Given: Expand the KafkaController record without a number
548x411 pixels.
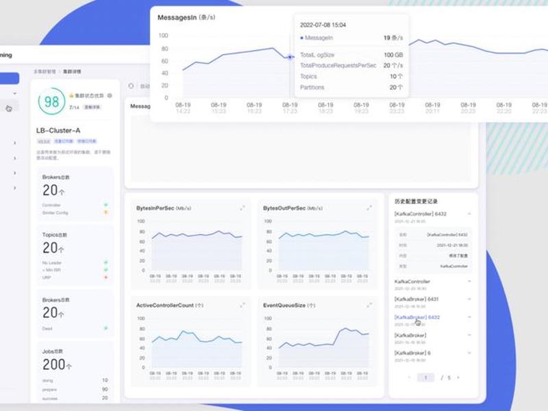Looking at the screenshot, I should click(469, 282).
